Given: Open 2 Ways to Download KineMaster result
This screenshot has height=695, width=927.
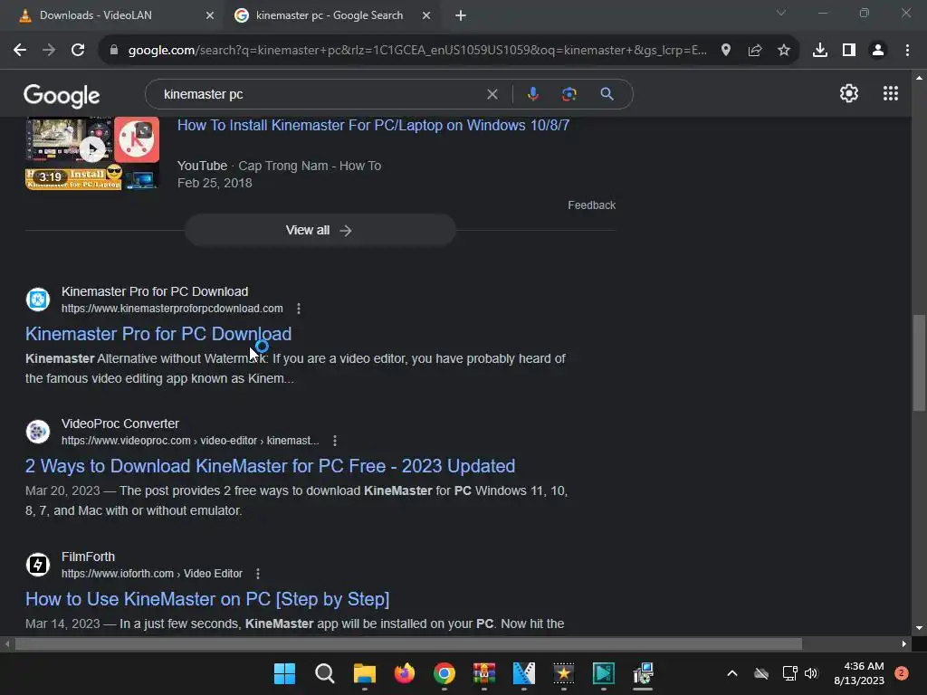Looking at the screenshot, I should click(270, 466).
